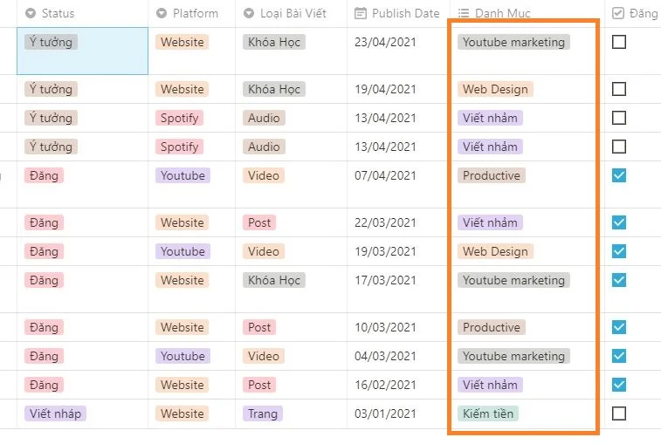Image resolution: width=661 pixels, height=444 pixels.
Task: Click Web Design tag in 19/04/2021 row
Action: (495, 89)
